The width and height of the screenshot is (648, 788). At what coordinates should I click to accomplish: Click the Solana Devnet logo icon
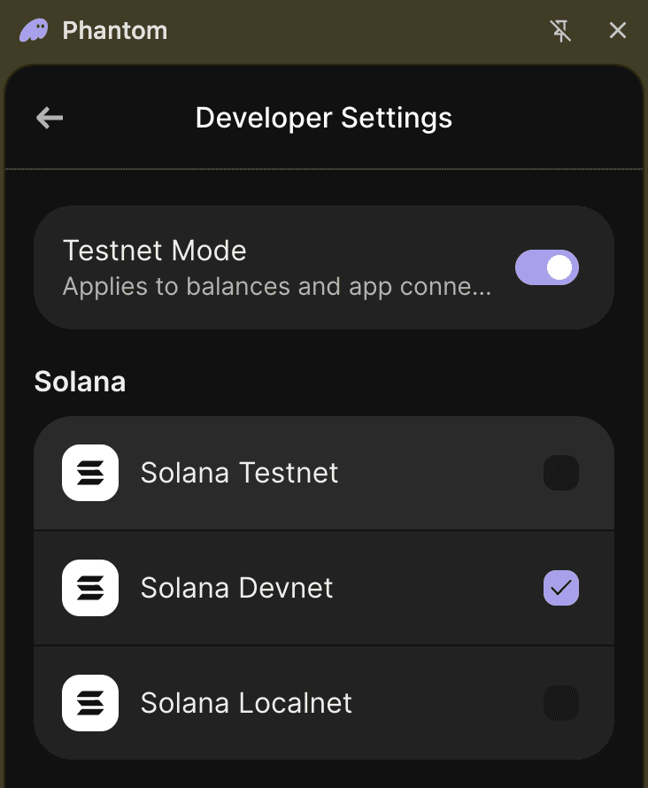[x=90, y=588]
